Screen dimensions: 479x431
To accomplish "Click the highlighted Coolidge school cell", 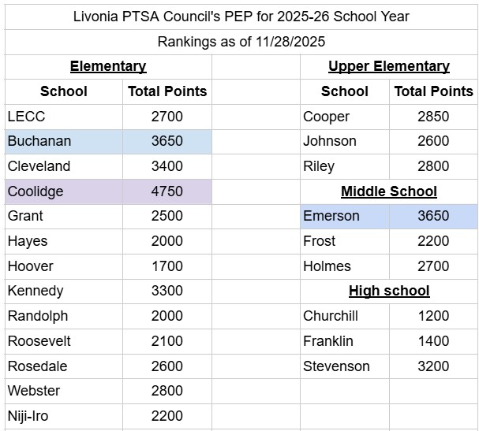I will (x=63, y=191).
